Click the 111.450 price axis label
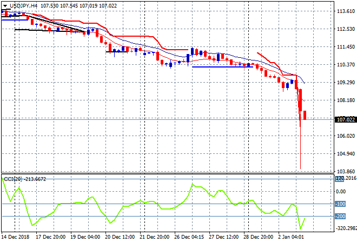357x243 pixels. pos(346,47)
